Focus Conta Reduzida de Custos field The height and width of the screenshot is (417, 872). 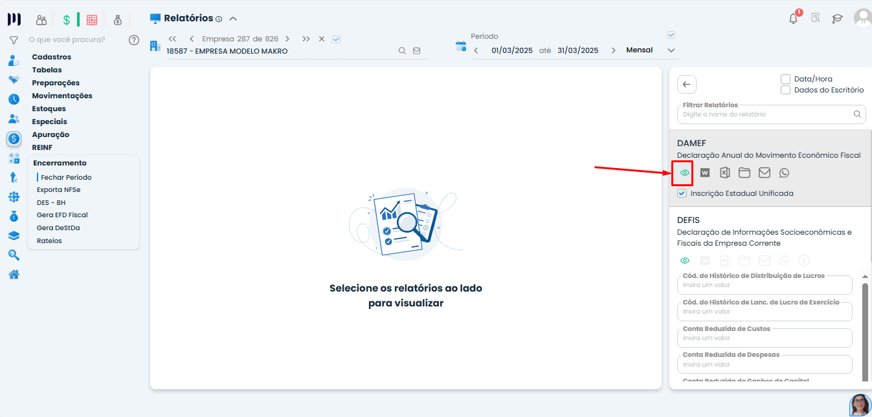click(765, 337)
